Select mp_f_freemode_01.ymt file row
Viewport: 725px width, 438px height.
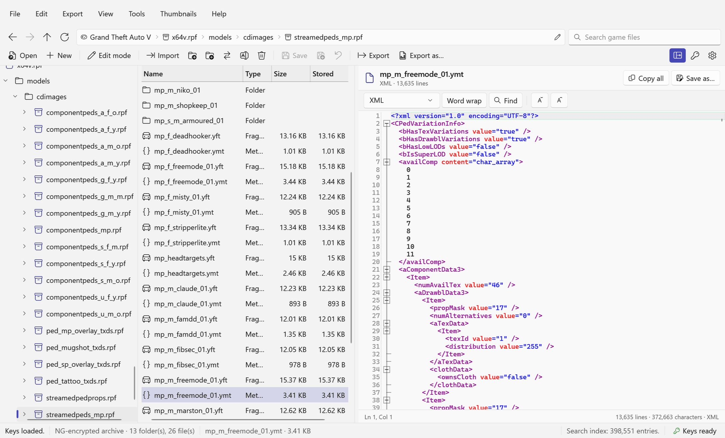point(245,182)
